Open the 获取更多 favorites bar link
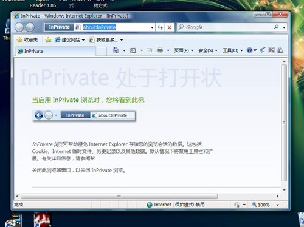Image resolution: width=304 pixels, height=227 pixels. click(x=103, y=40)
